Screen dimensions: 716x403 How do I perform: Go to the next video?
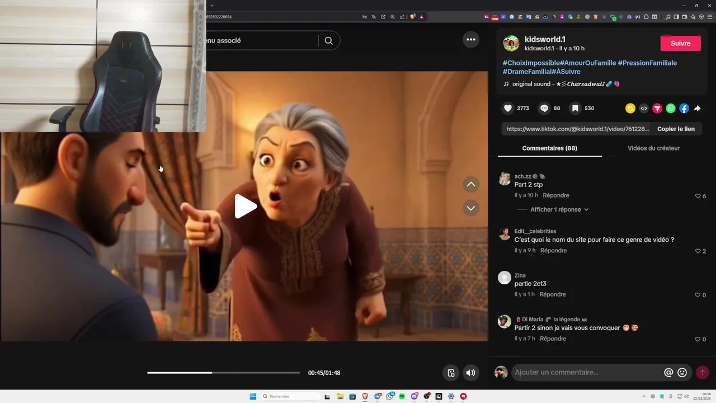click(471, 208)
